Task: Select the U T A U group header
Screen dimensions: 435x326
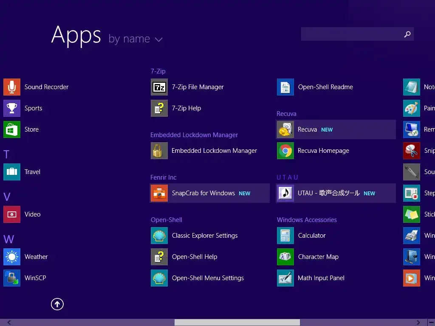Action: tap(288, 177)
